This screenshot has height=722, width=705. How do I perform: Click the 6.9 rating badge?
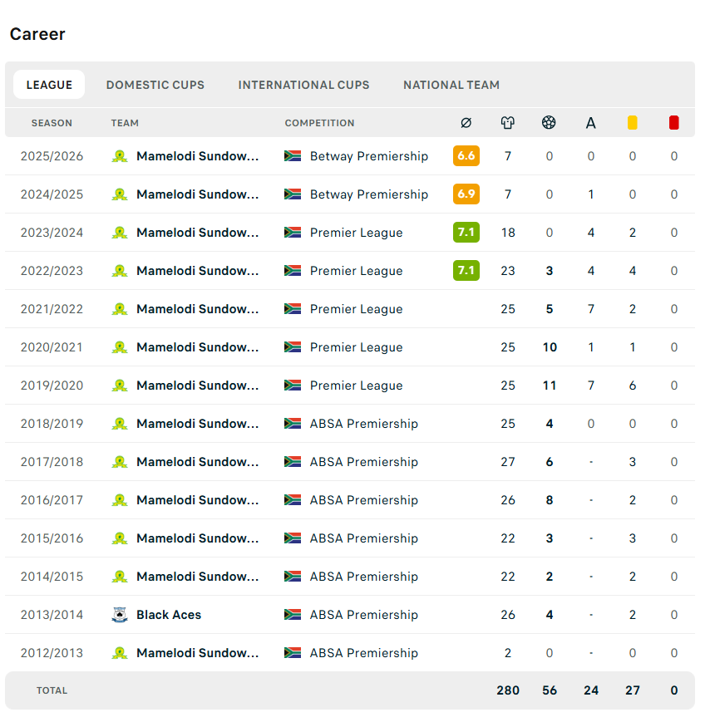[466, 194]
